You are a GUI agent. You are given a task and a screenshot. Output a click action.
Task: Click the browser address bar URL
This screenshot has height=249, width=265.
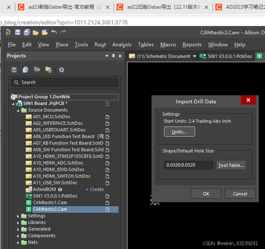click(x=64, y=22)
